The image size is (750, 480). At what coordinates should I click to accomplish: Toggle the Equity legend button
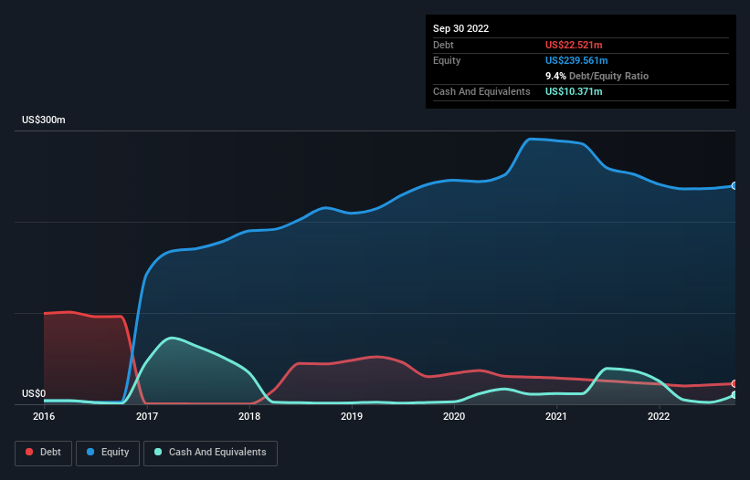(x=108, y=453)
